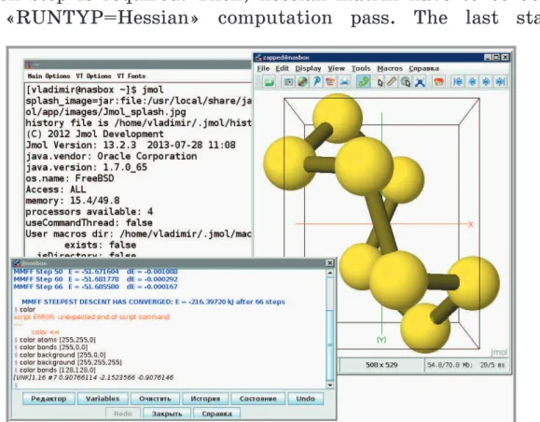Click the green open-file icon in Jmol toolbar
This screenshot has height=422, width=540.
269,82
